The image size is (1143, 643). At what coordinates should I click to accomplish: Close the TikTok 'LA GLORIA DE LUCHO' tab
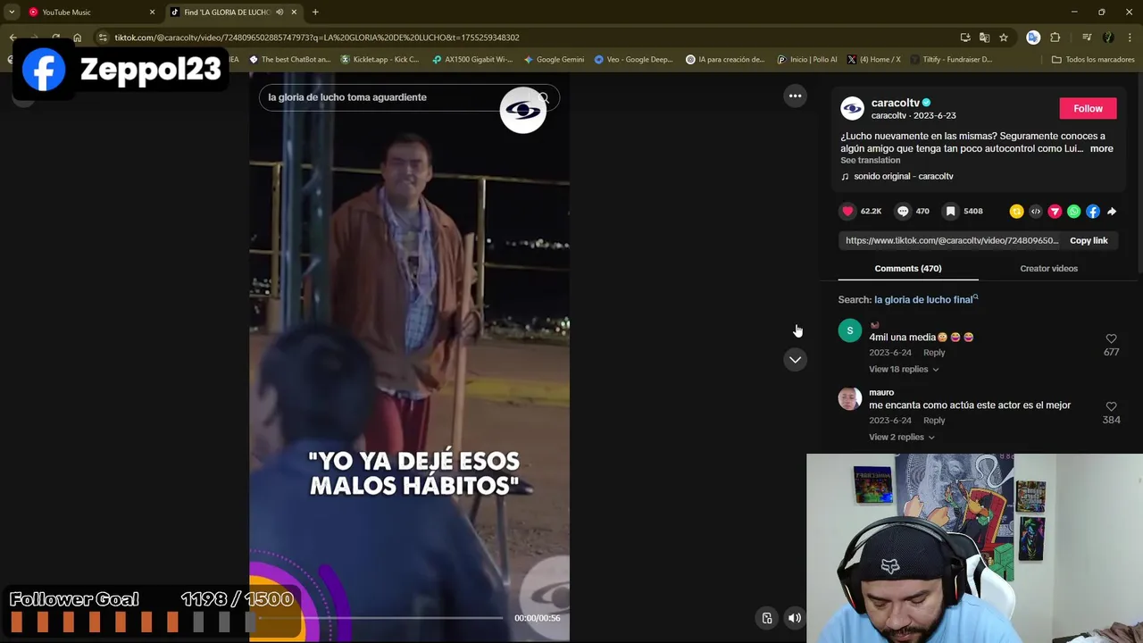[x=294, y=13]
